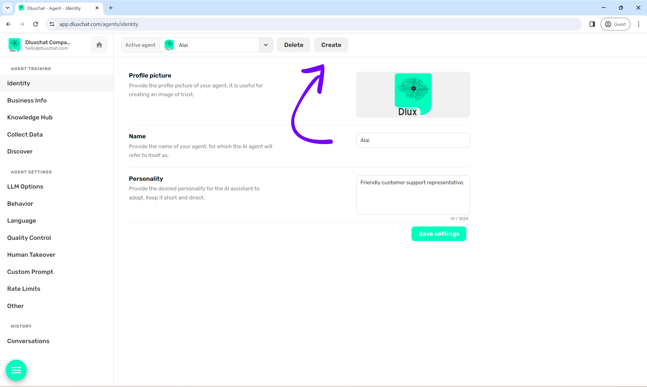647x387 pixels.
Task: Navigate to Conversations history
Action: click(x=28, y=341)
